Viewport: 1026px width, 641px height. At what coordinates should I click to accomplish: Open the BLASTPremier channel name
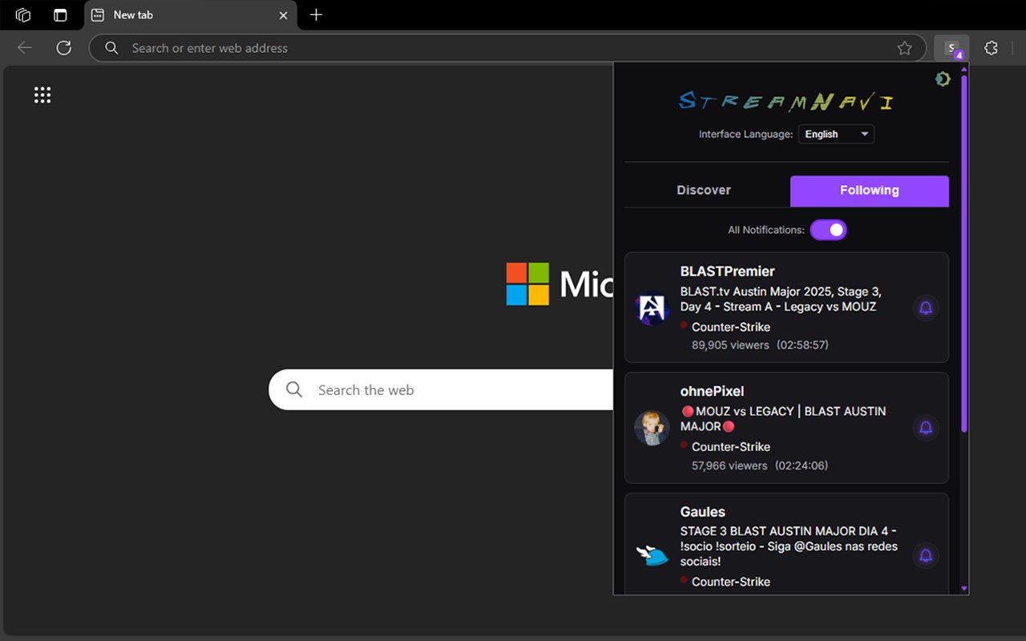point(727,272)
